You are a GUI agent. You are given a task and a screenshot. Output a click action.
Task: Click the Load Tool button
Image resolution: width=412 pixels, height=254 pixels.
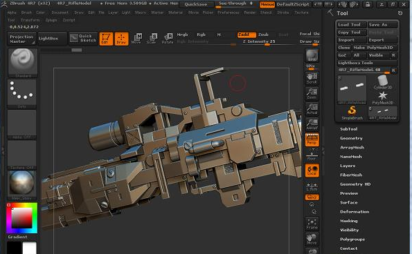pyautogui.click(x=352, y=25)
